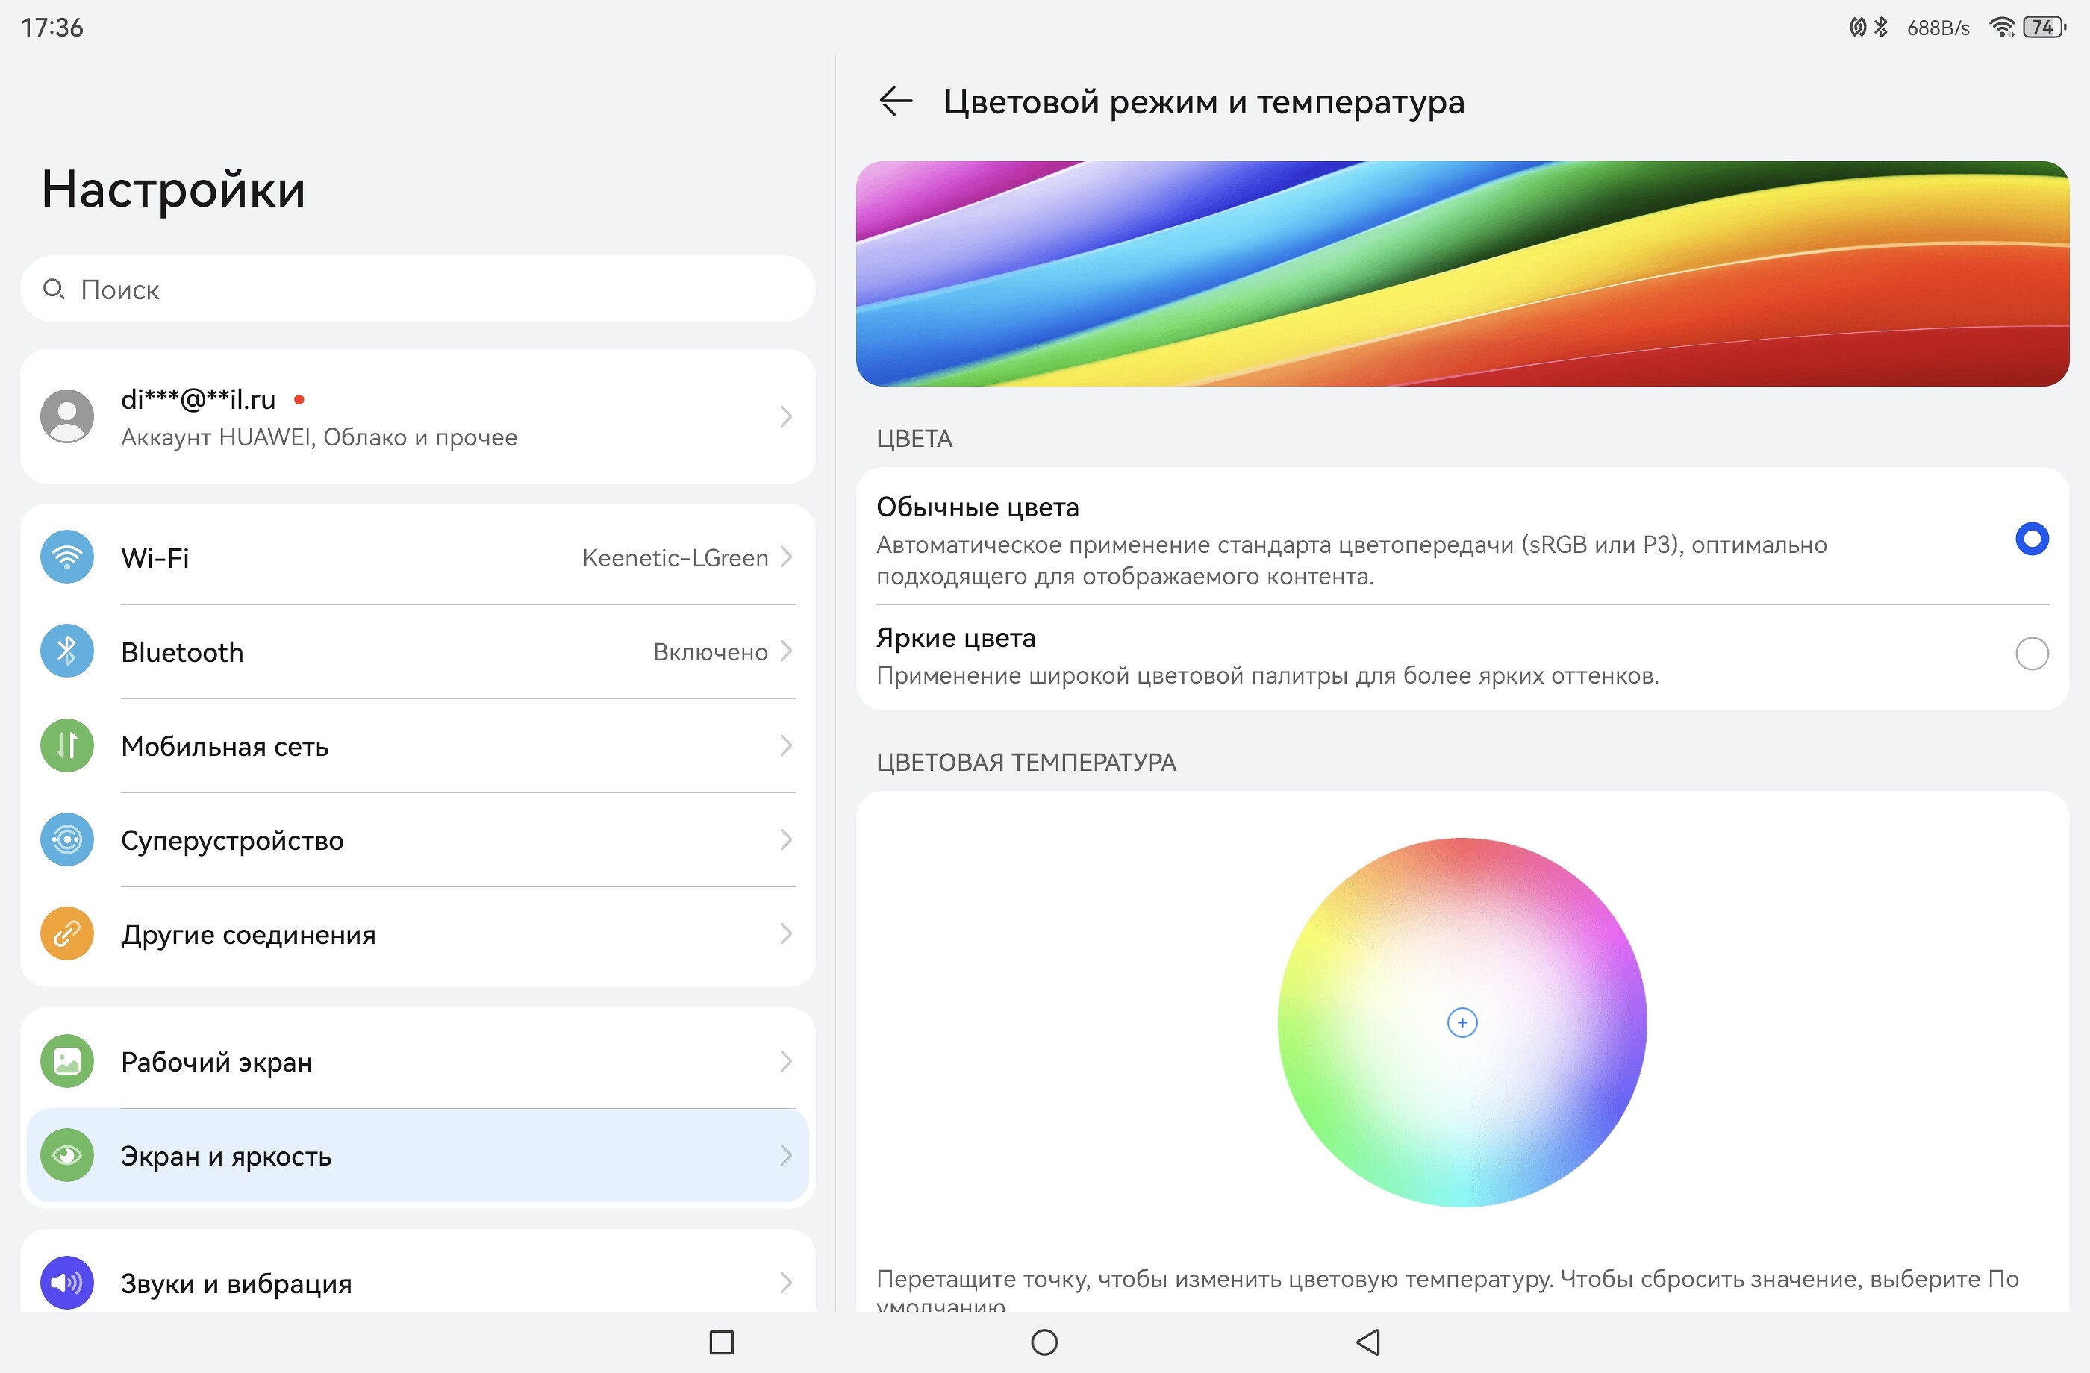The height and width of the screenshot is (1373, 2090).
Task: Tap the Звуки и вибрация speaker icon
Action: click(x=66, y=1283)
